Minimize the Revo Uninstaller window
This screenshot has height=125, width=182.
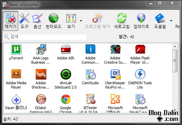(151, 3)
